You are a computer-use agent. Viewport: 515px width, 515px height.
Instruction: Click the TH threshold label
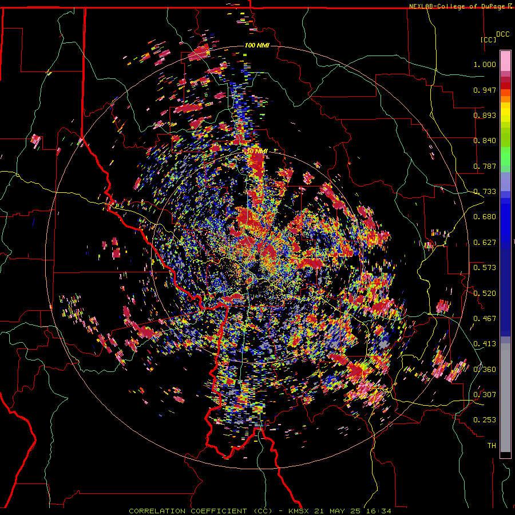tap(492, 446)
